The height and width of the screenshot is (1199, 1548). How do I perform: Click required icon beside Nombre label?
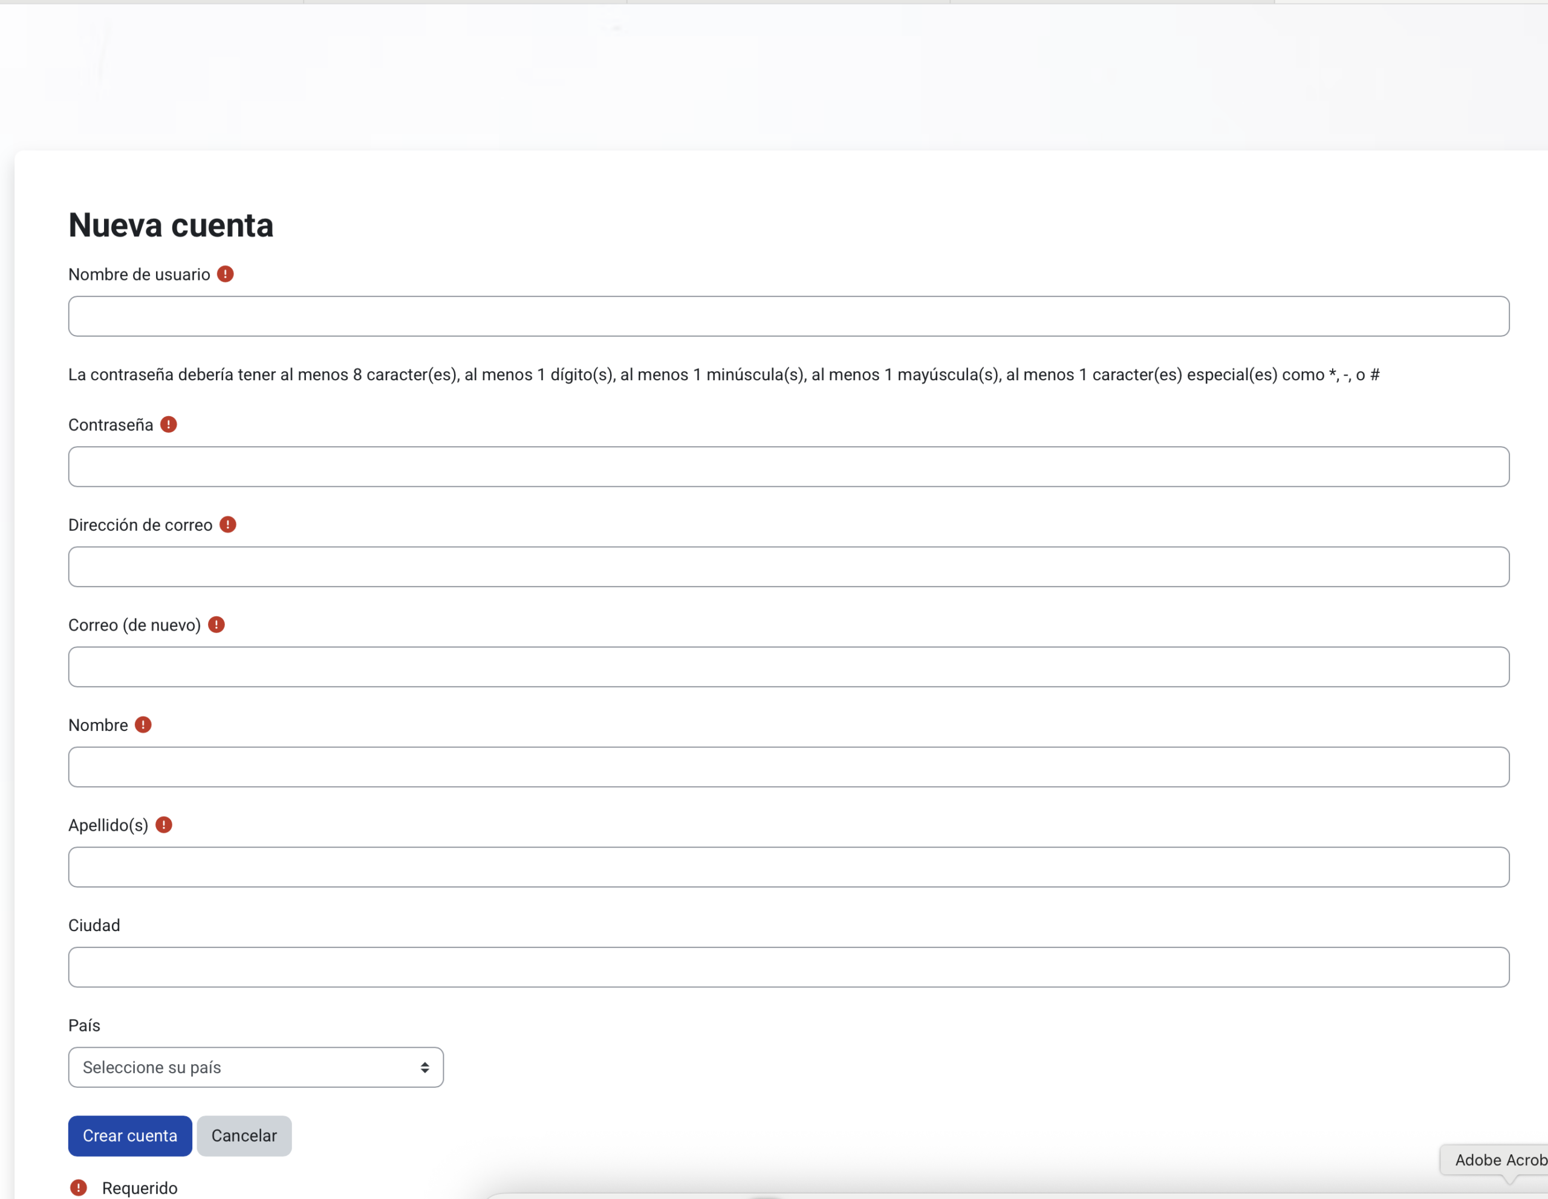click(x=143, y=725)
